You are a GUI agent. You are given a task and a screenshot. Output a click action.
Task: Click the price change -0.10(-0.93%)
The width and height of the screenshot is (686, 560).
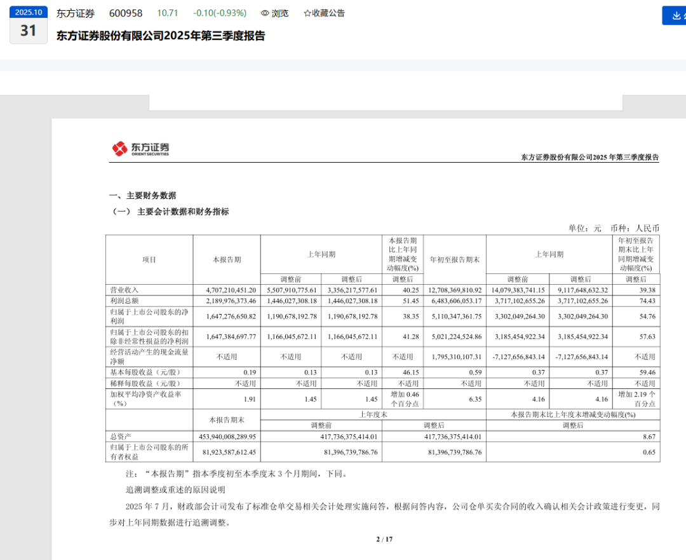[x=220, y=13]
